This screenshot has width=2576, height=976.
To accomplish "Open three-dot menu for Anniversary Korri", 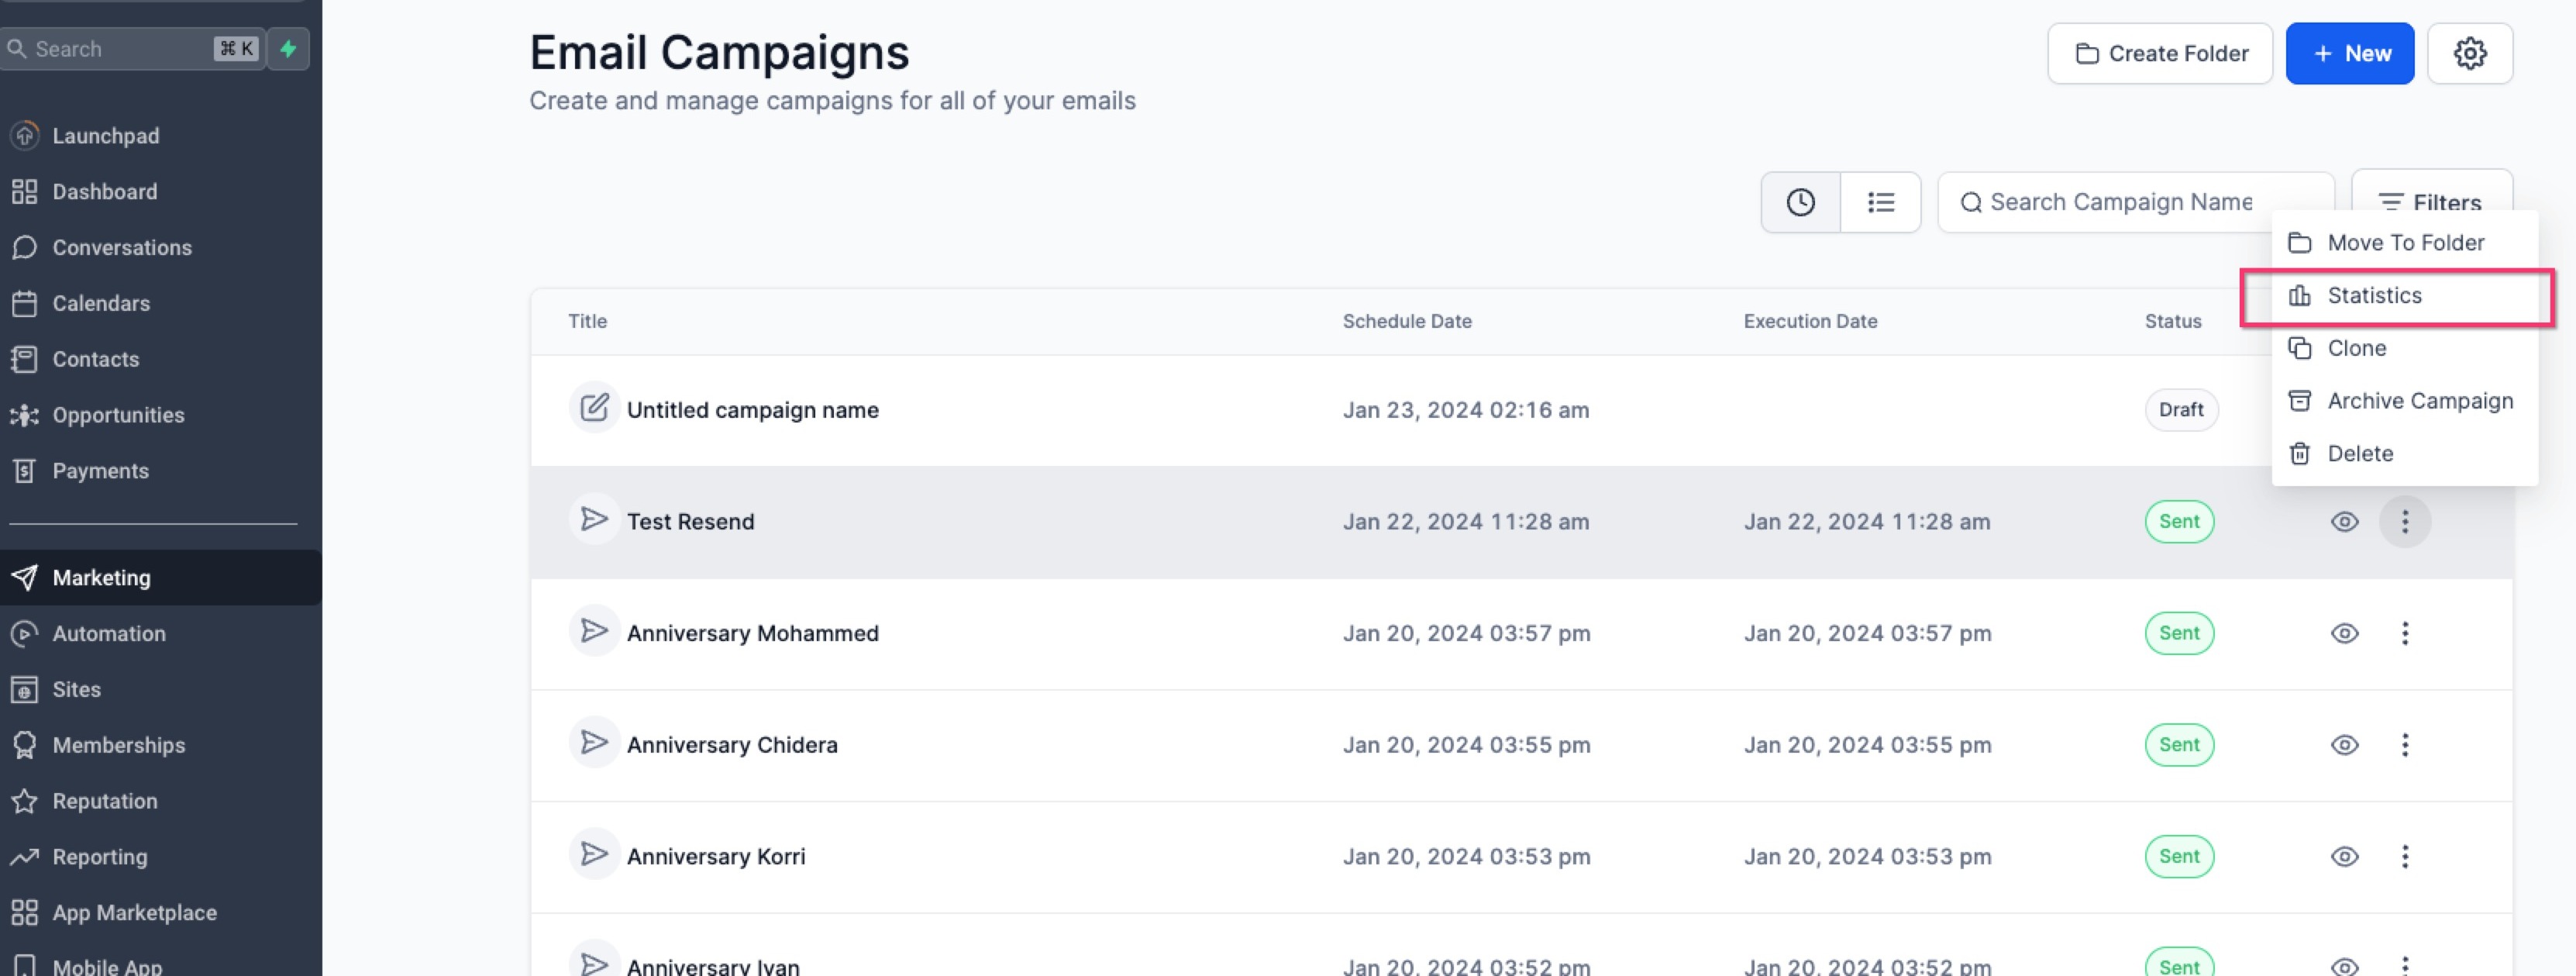I will click(x=2404, y=856).
